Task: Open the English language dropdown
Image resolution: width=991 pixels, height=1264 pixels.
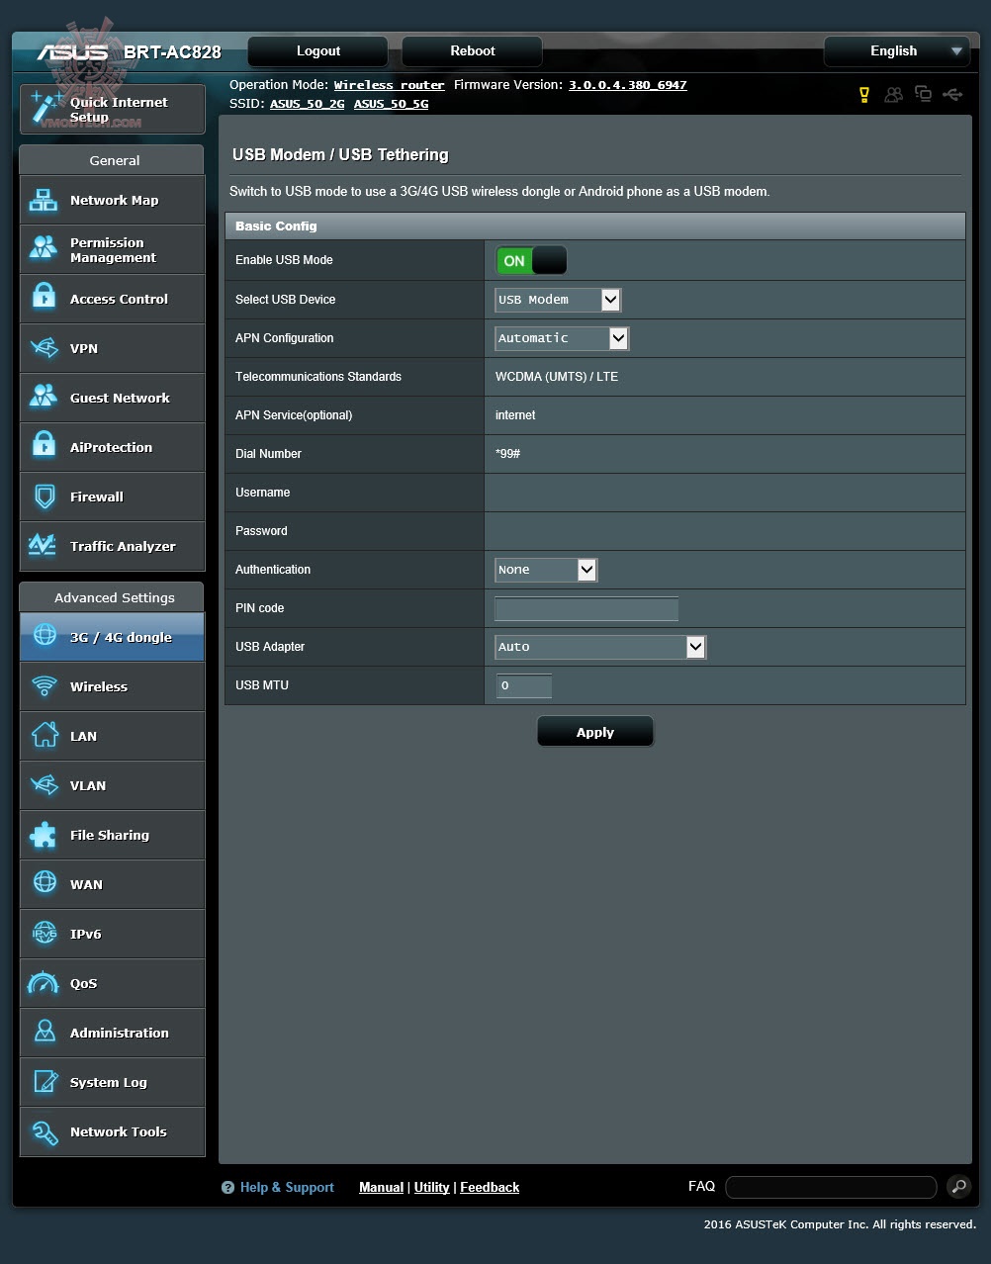Action: tap(897, 51)
